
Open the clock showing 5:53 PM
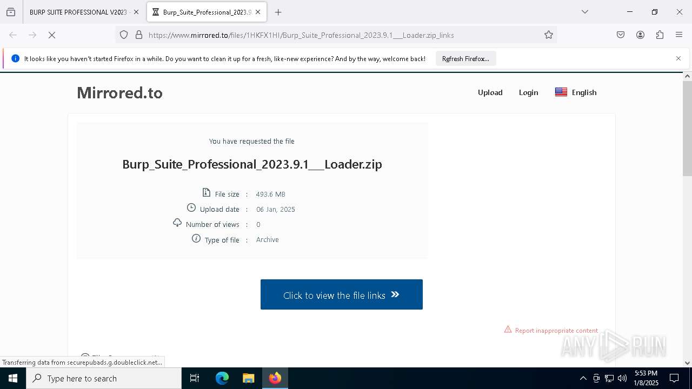[x=646, y=378]
